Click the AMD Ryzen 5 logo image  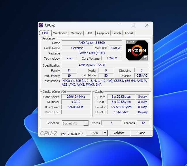click(137, 50)
